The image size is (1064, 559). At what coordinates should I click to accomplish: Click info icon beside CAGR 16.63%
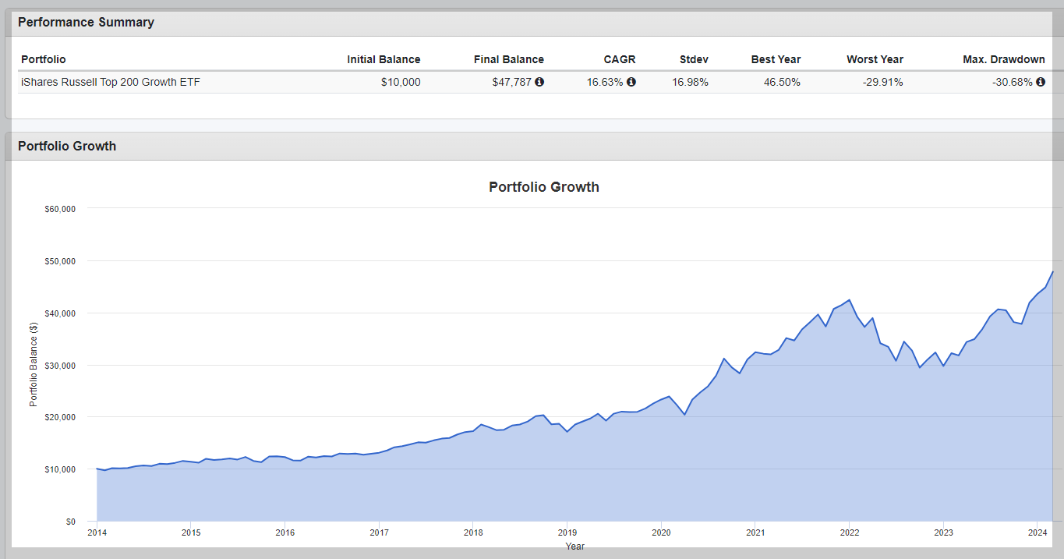coord(631,82)
